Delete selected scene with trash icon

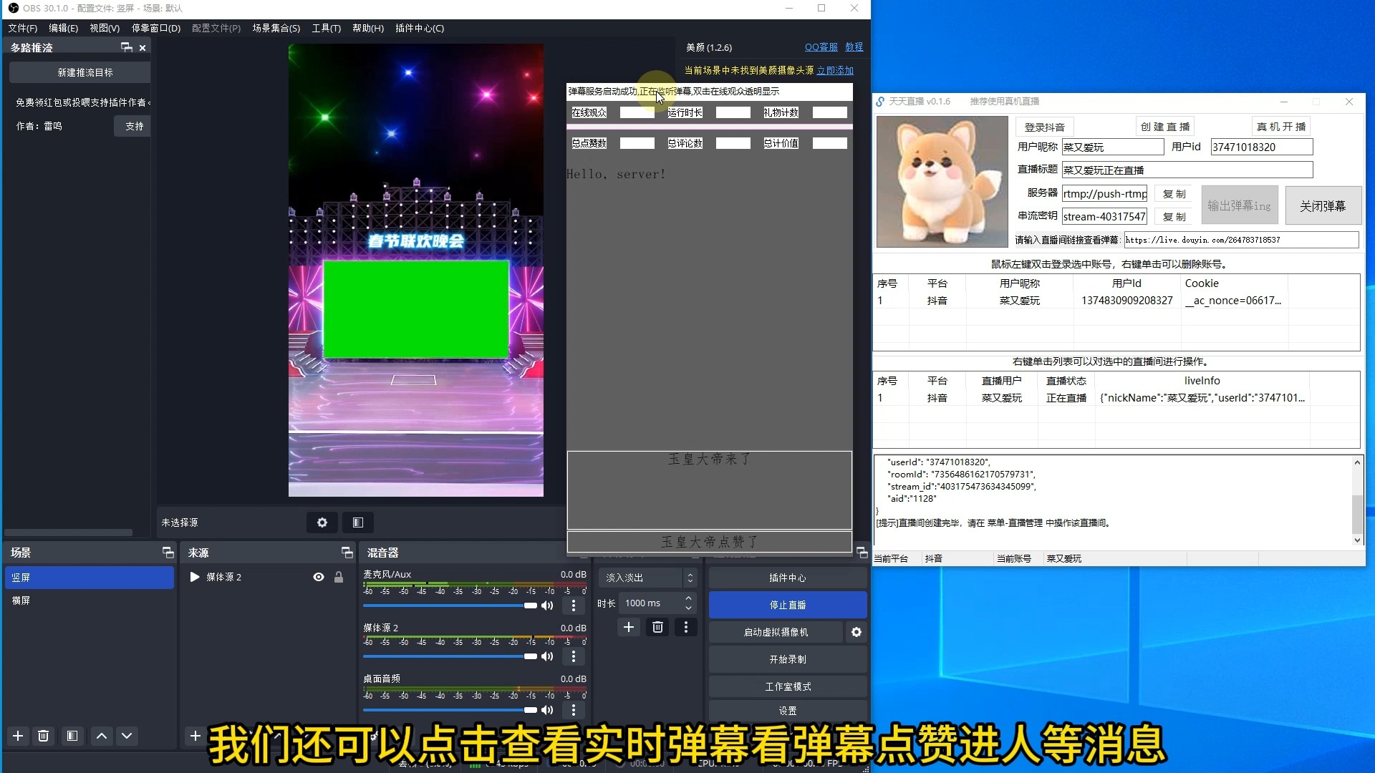(x=43, y=736)
